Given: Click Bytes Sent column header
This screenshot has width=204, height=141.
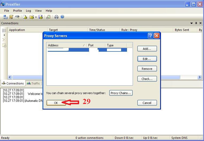Looking at the screenshot, I should point(185,30).
